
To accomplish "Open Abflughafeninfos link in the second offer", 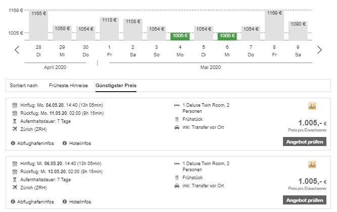I will click(x=34, y=202).
